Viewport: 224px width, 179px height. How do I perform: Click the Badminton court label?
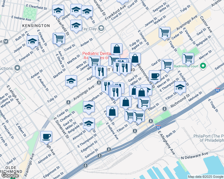(186, 66)
